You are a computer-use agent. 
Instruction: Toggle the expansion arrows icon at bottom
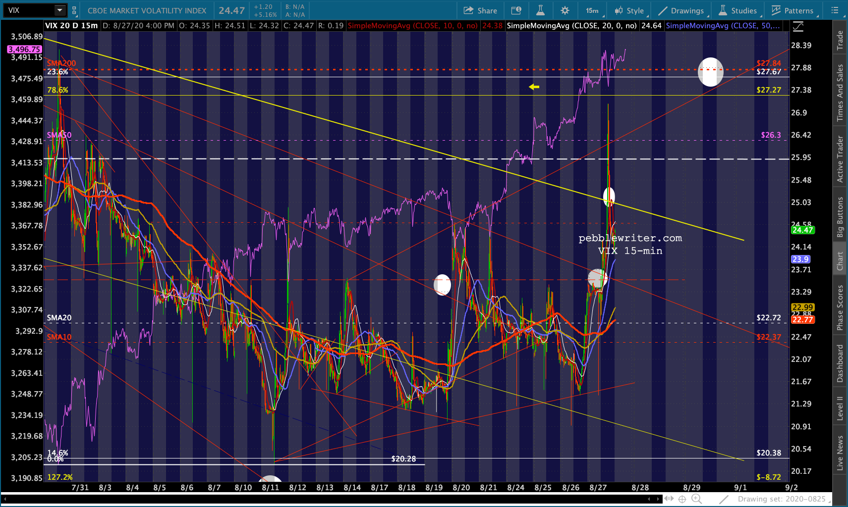pyautogui.click(x=669, y=499)
